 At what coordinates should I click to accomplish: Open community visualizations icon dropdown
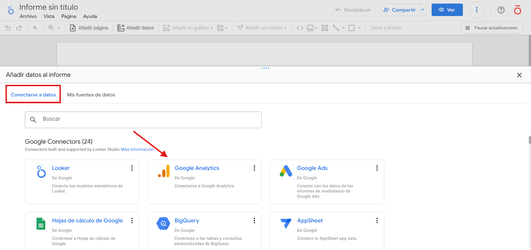[x=222, y=28]
